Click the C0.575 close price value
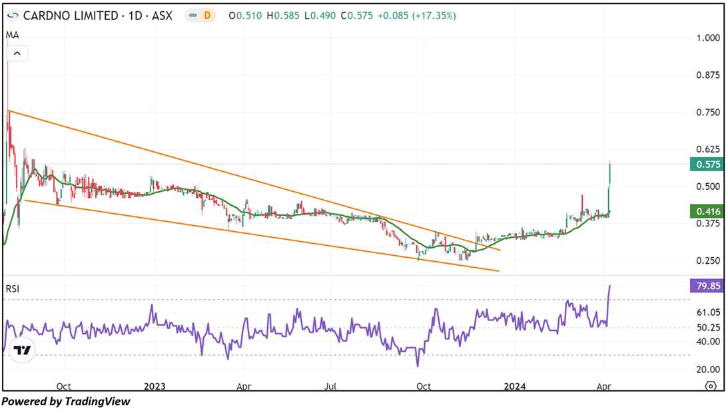726x409 pixels. pos(356,16)
